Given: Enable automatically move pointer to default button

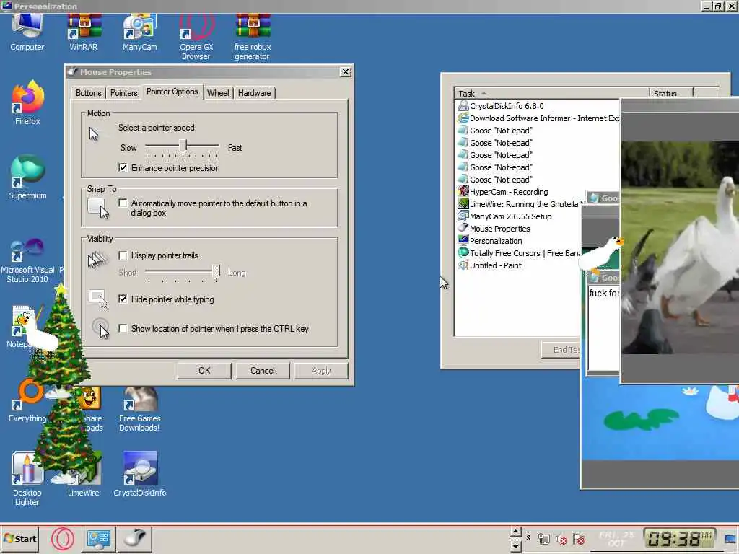Looking at the screenshot, I should [x=123, y=203].
